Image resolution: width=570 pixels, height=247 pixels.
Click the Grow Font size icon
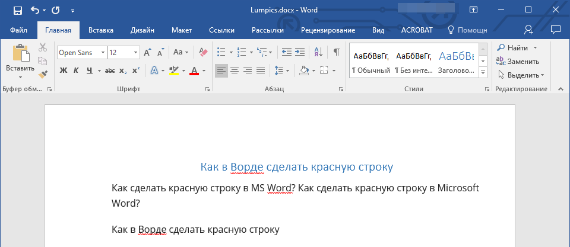click(x=147, y=53)
